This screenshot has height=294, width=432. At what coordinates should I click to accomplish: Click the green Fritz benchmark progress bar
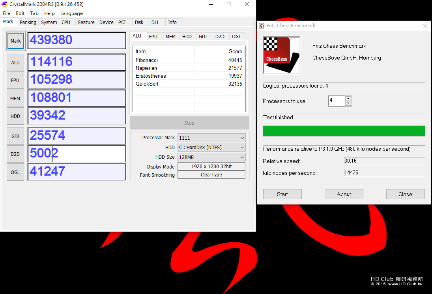(x=344, y=131)
